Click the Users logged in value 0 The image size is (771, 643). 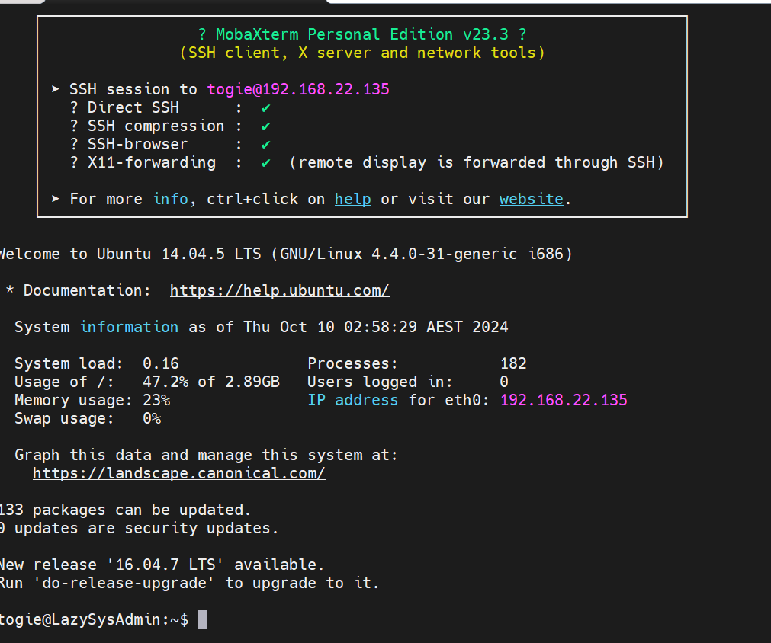(504, 382)
